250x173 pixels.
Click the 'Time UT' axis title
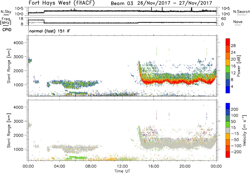[122, 171]
